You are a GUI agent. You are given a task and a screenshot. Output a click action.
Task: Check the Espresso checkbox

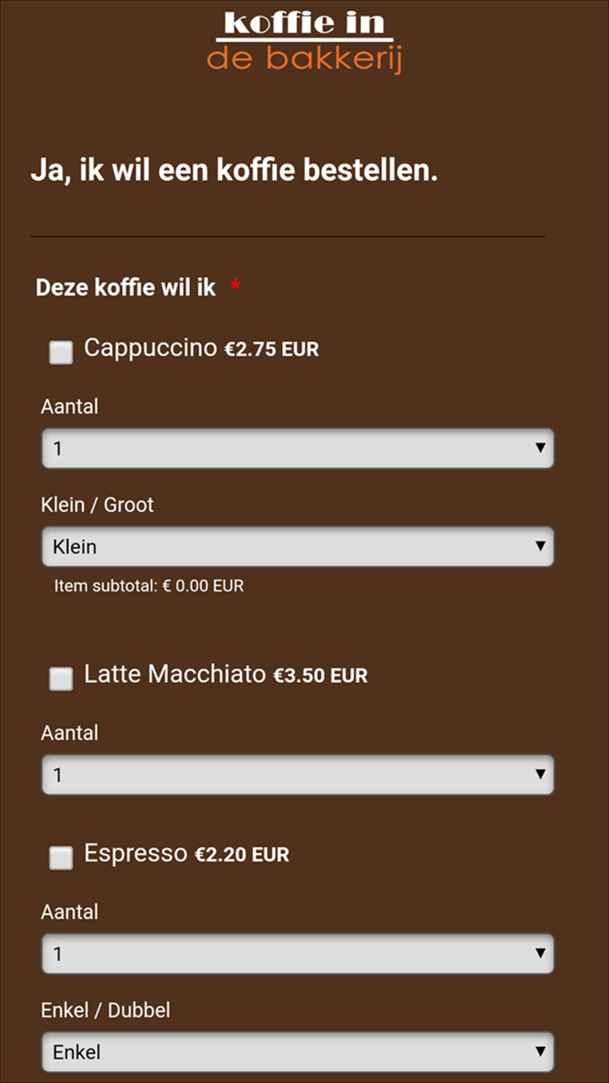pyautogui.click(x=61, y=858)
